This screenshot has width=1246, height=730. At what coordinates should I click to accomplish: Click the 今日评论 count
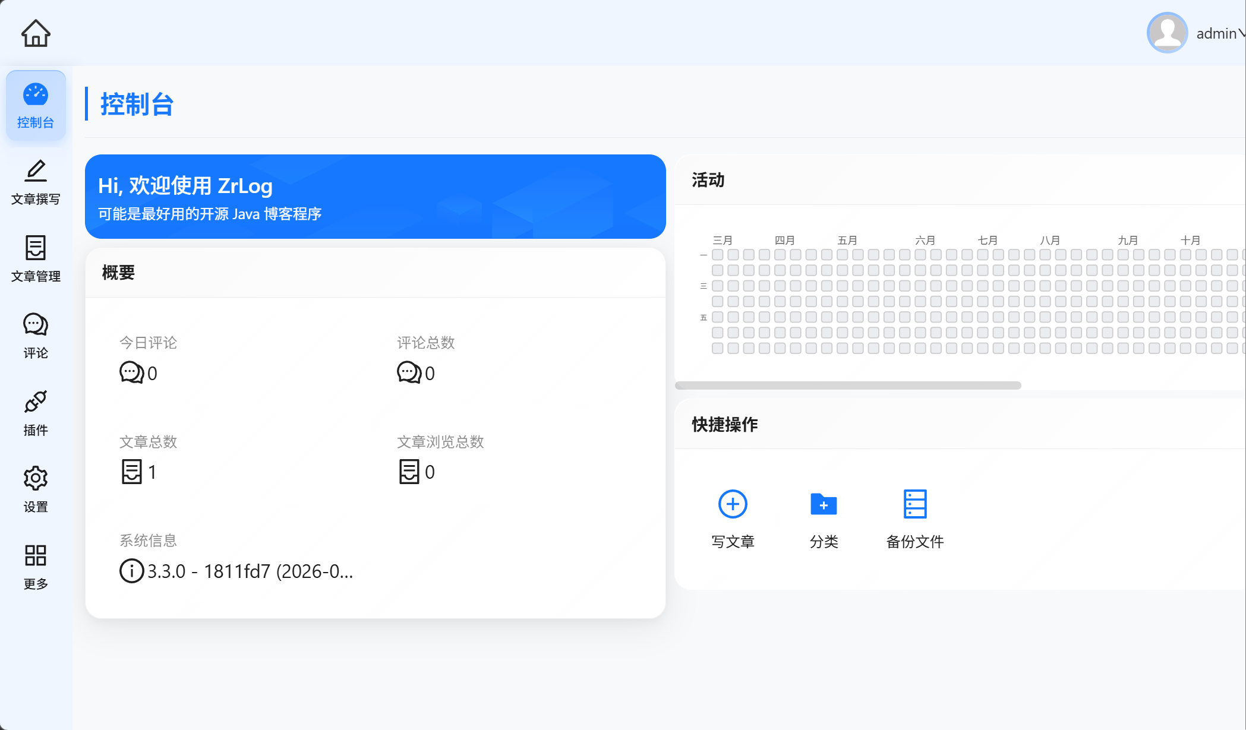152,373
